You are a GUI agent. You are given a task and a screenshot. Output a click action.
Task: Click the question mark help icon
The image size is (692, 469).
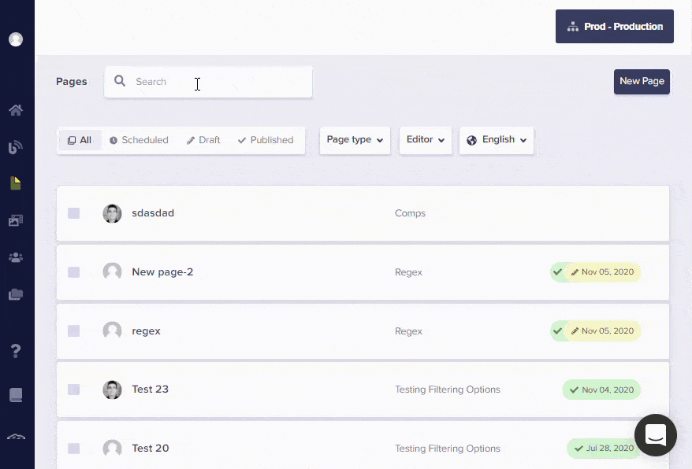coord(16,351)
